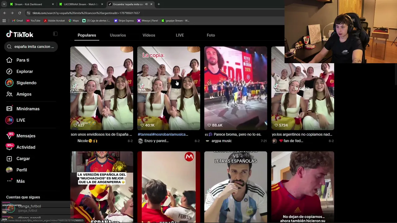
Task: Switch to the Usuarios tab
Action: point(118,35)
